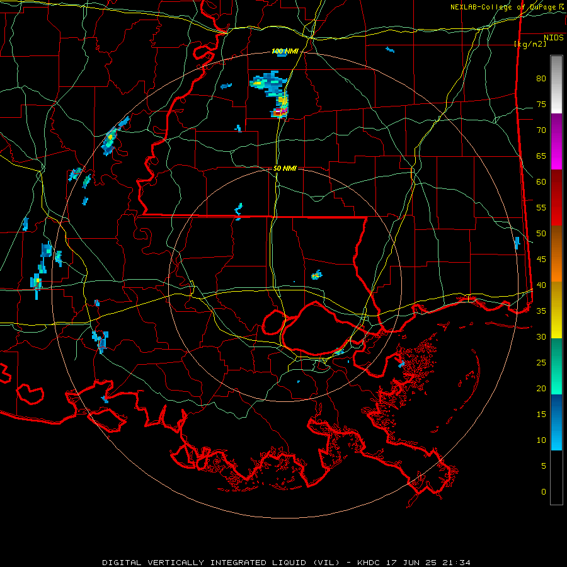Screen dimensions: 567x567
Task: Click the 100 NMI range ring label
Action: click(x=285, y=52)
